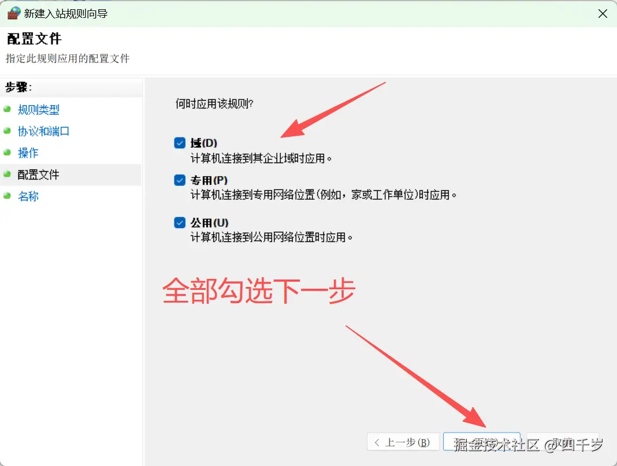Proceed using the 下一步 button

482,441
